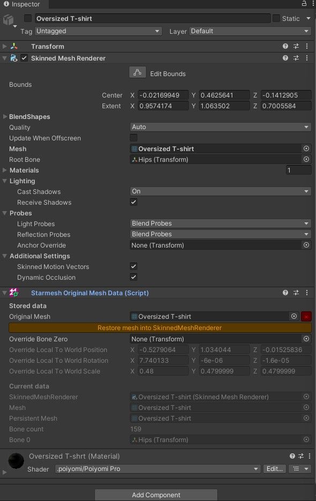The height and width of the screenshot is (501, 316).
Task: Enable Update When Offscreen checkbox
Action: click(x=134, y=138)
